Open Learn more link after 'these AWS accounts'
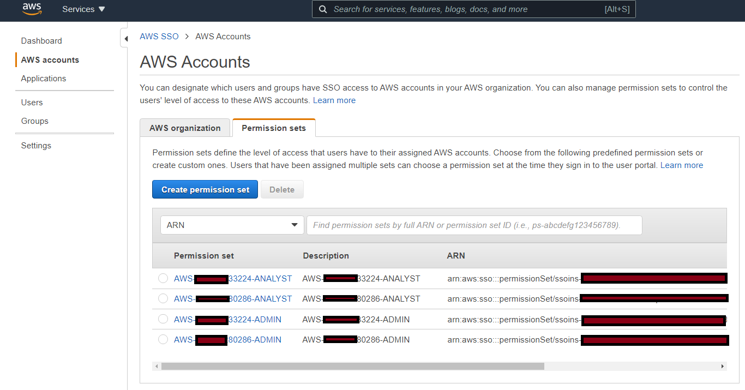Viewport: 745px width, 390px height. pos(334,100)
